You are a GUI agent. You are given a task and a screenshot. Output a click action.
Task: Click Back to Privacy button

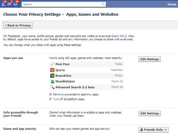click(x=18, y=25)
